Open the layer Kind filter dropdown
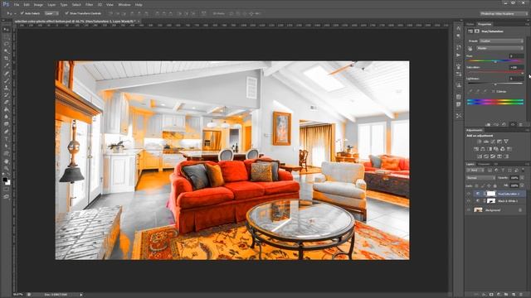Screen dimensions: 531x298 click(x=475, y=171)
